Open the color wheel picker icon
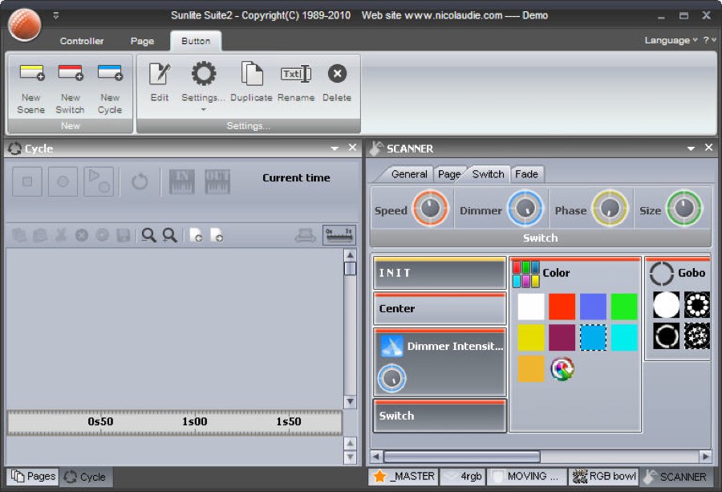722x492 pixels. tap(562, 368)
